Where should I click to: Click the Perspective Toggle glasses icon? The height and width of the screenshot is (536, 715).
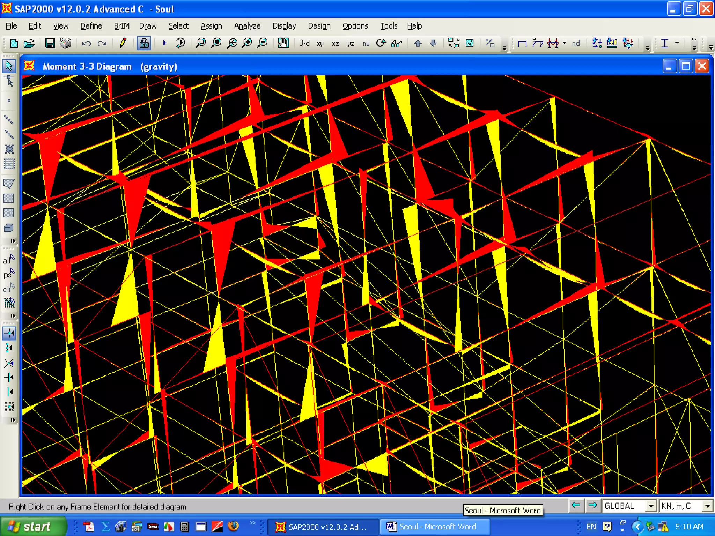(x=397, y=43)
